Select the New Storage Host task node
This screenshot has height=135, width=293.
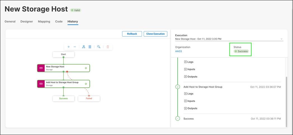[x=63, y=68]
